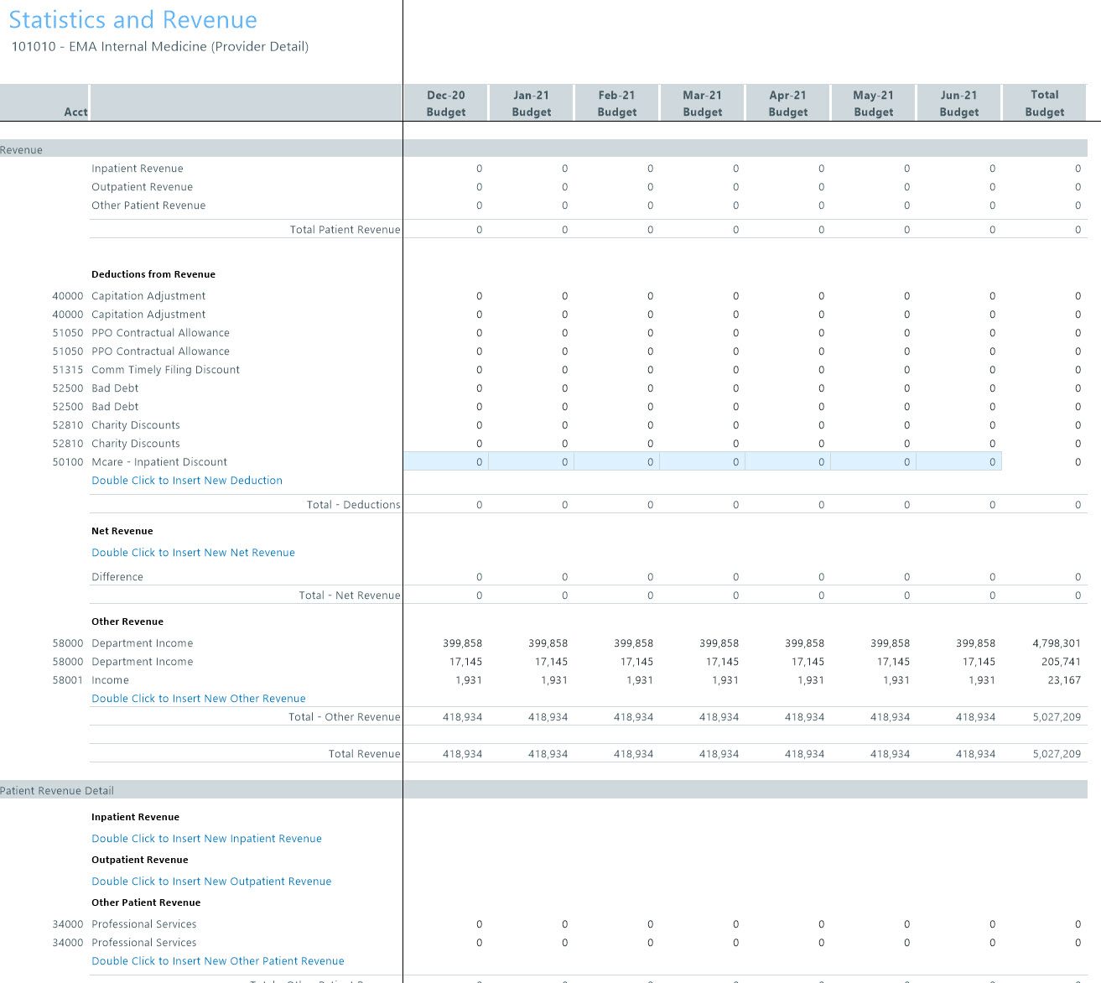Viewport: 1101px width, 983px height.
Task: Select the Dec-20 Budget column header
Action: pos(445,102)
